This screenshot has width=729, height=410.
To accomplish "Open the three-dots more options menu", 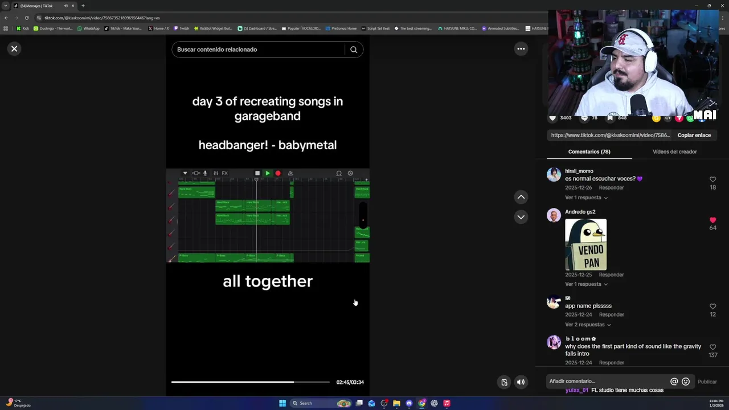I will pyautogui.click(x=521, y=49).
